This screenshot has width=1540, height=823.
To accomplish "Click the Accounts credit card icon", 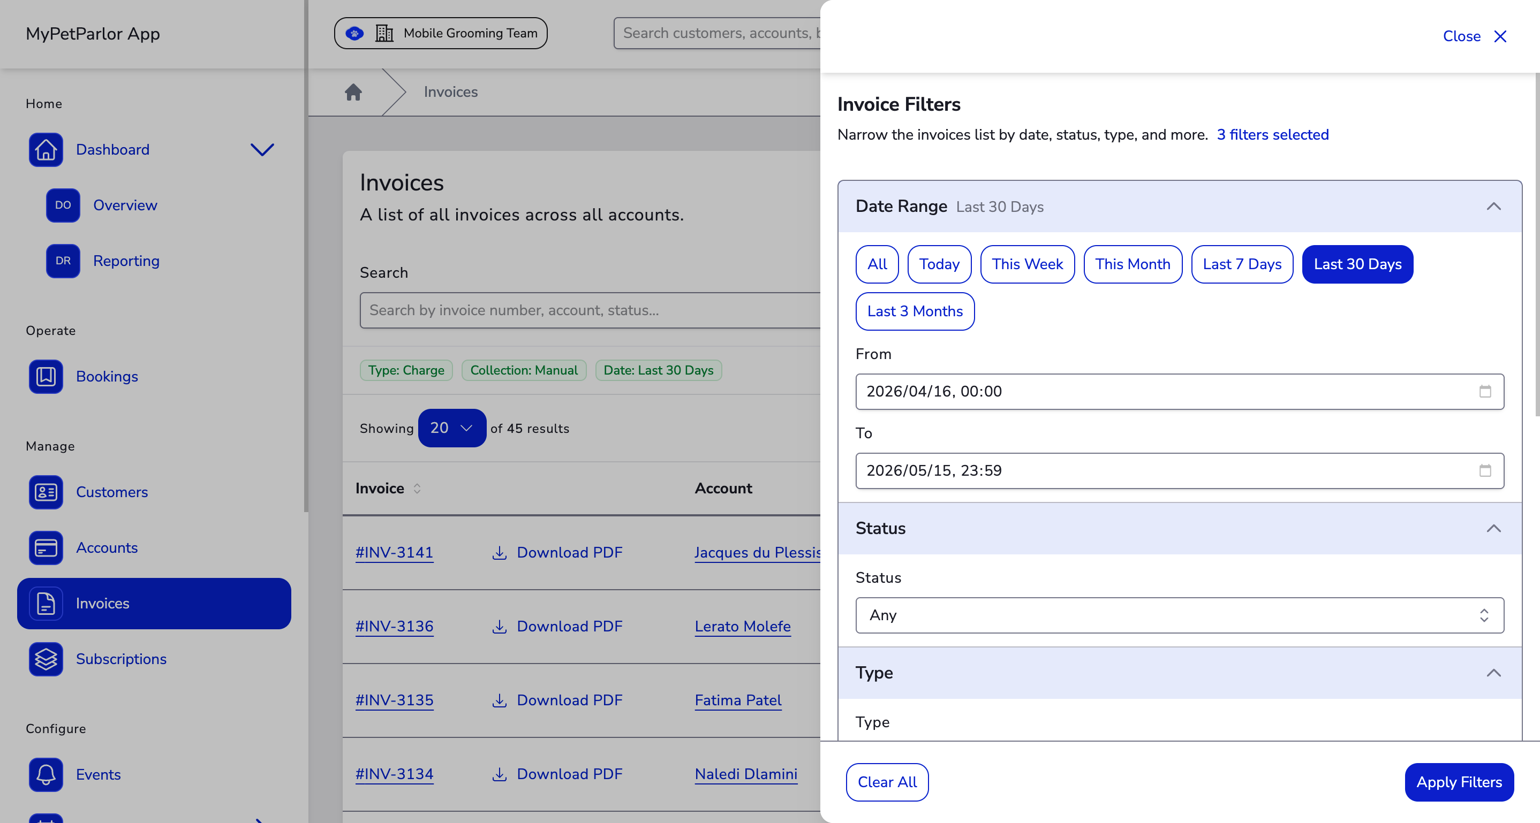I will tap(46, 547).
